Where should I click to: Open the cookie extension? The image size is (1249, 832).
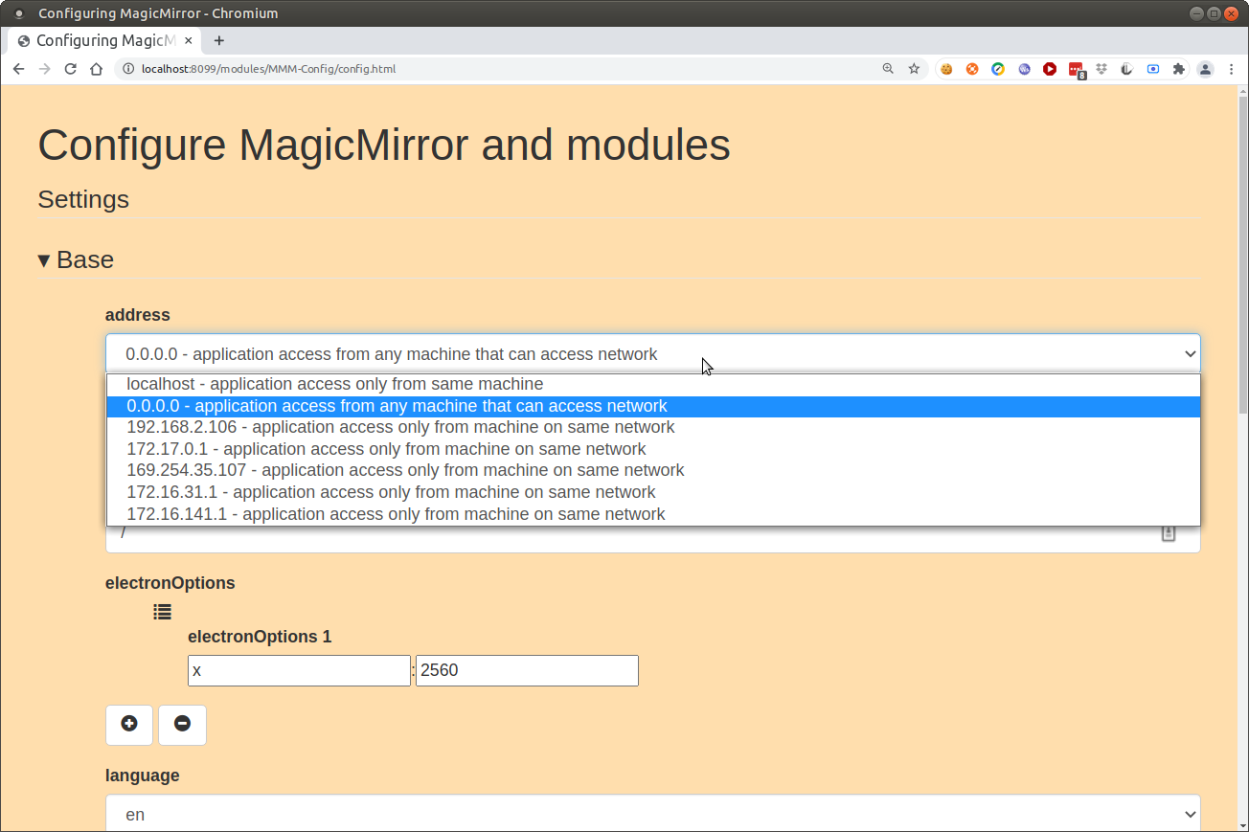(946, 69)
